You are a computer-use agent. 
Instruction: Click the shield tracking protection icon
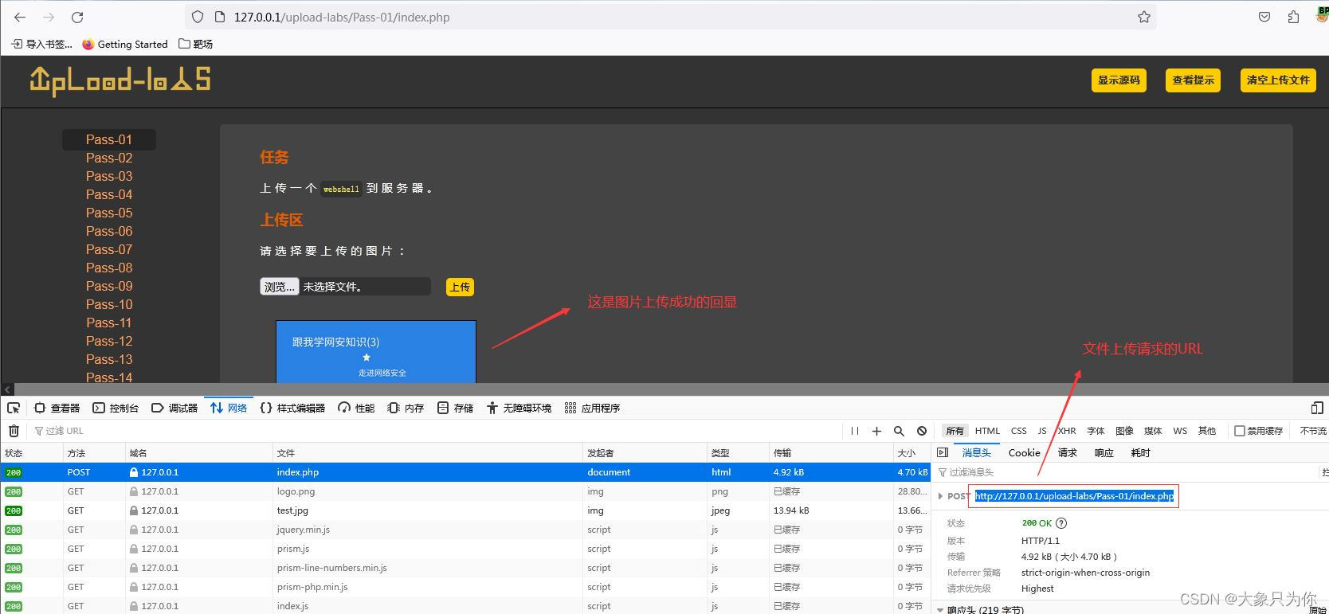click(198, 17)
